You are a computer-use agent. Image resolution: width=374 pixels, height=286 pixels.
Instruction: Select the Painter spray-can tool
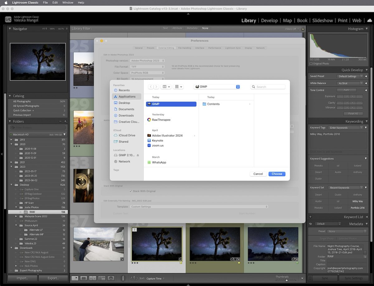pos(123,278)
